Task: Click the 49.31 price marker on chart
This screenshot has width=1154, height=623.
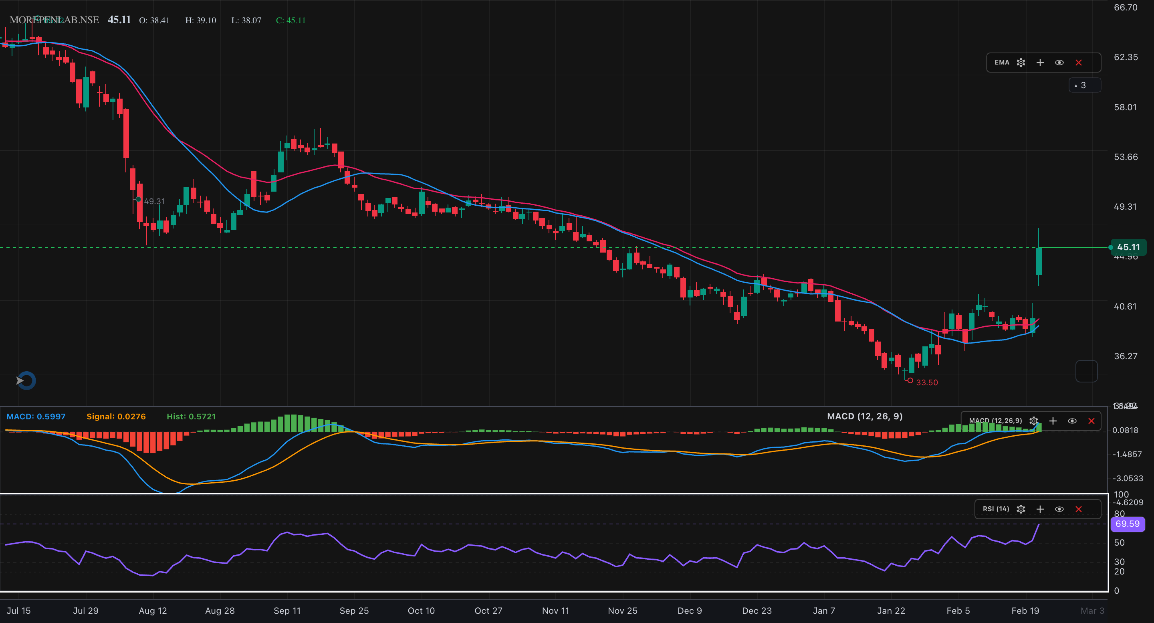Action: click(153, 201)
